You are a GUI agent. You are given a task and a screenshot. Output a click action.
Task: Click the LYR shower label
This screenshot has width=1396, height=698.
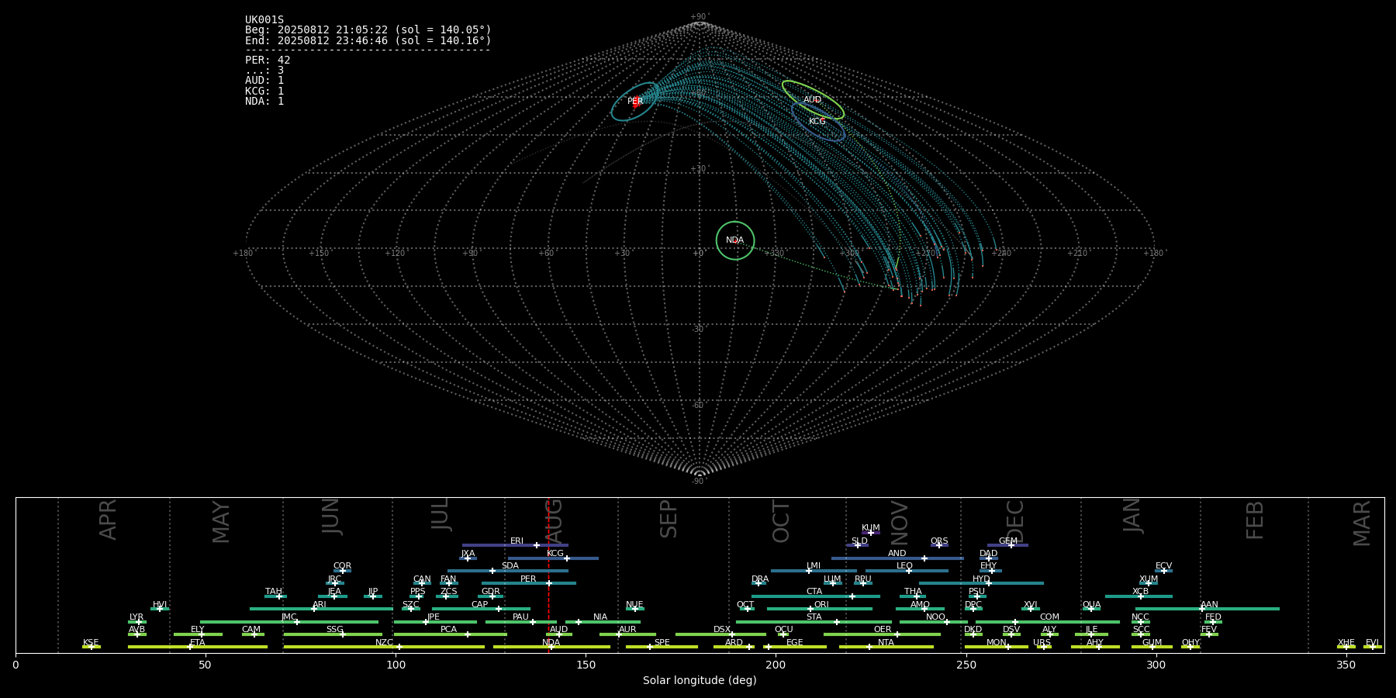[x=136, y=617]
